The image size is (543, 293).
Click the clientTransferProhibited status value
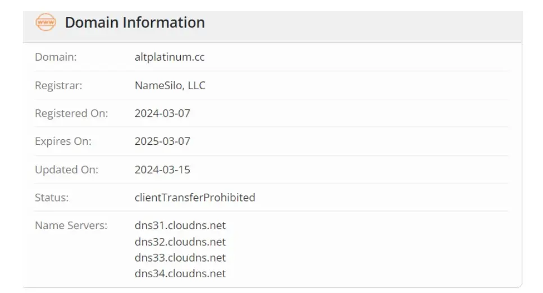click(195, 198)
